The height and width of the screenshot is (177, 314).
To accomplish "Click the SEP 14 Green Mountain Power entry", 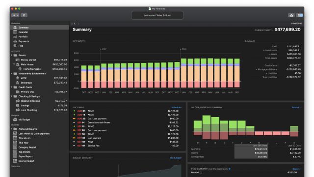I will click(126, 122).
